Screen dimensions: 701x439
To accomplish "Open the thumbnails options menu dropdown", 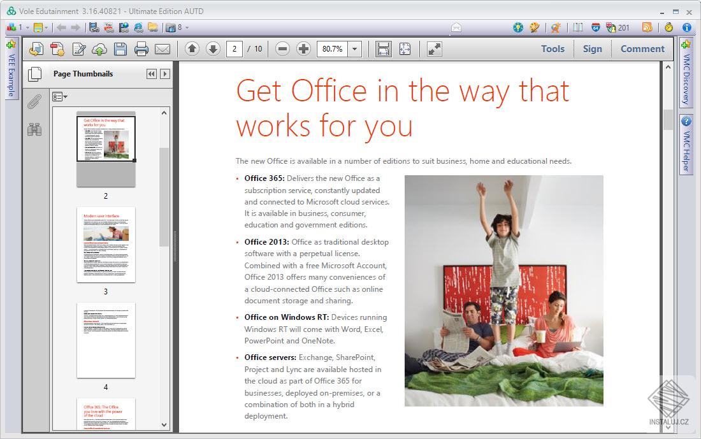I will tap(60, 97).
